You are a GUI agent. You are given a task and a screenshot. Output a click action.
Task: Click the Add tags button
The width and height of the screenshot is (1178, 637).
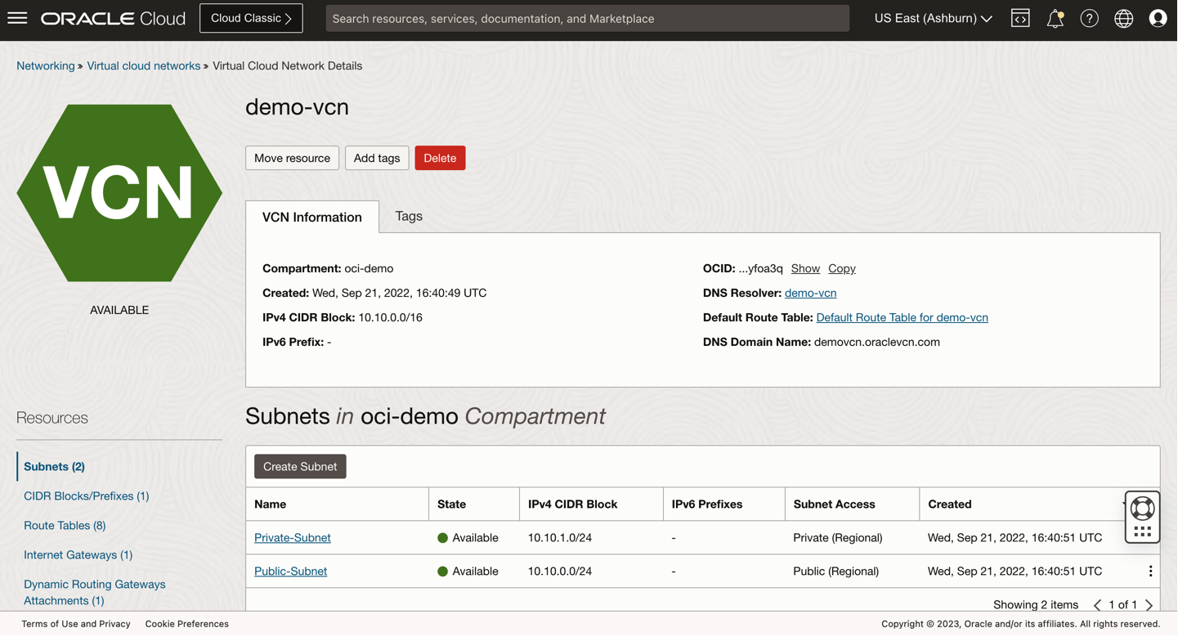(377, 158)
